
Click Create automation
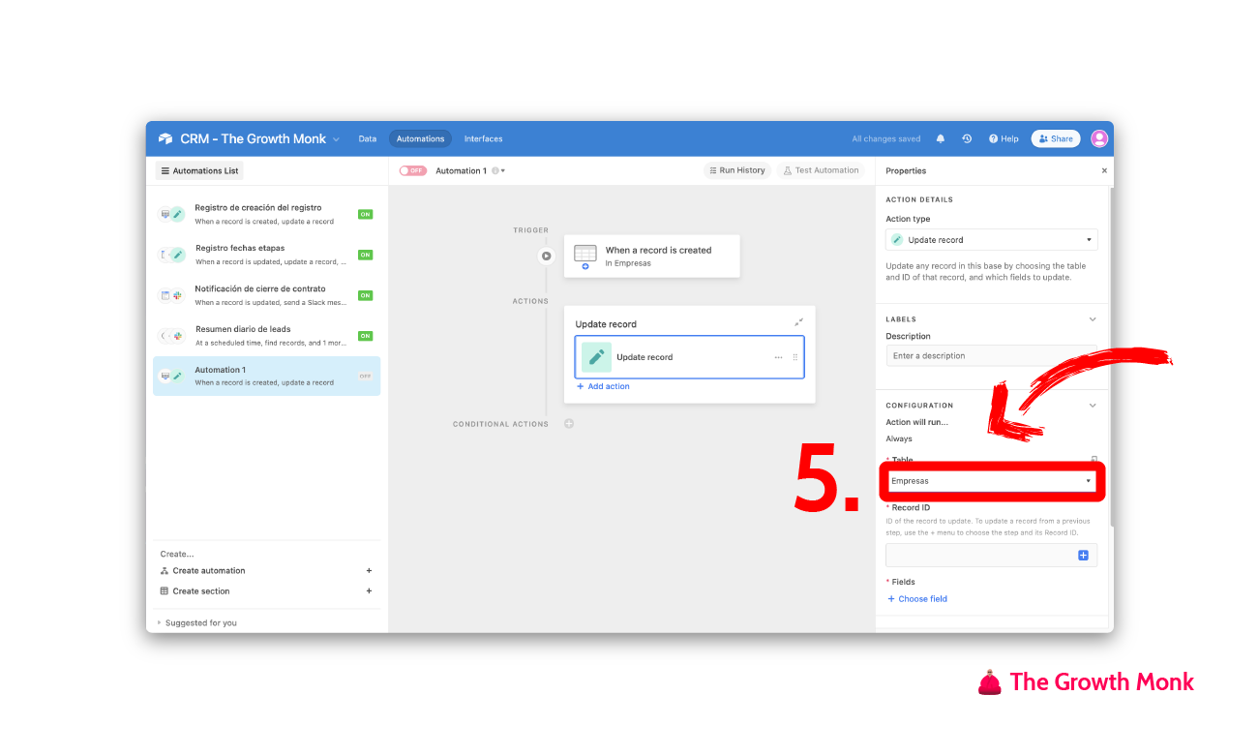coord(208,570)
